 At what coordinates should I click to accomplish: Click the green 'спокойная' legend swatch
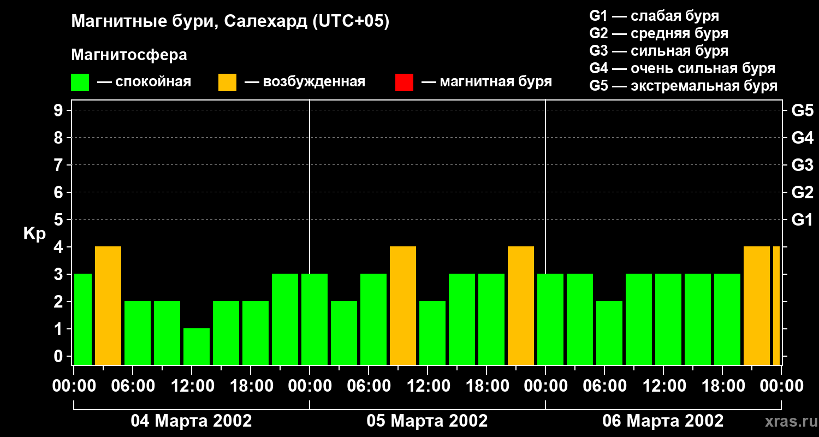click(x=80, y=82)
